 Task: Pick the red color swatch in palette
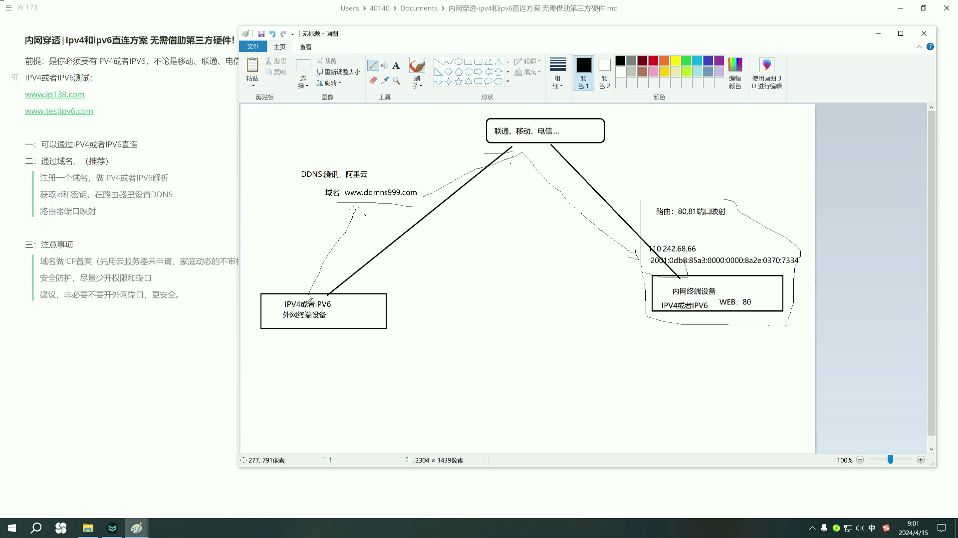pyautogui.click(x=653, y=61)
